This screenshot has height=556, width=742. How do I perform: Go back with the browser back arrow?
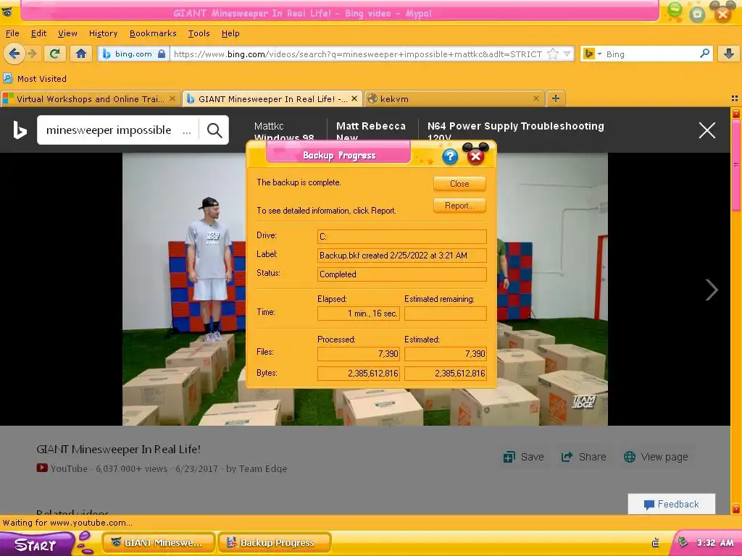pos(14,54)
